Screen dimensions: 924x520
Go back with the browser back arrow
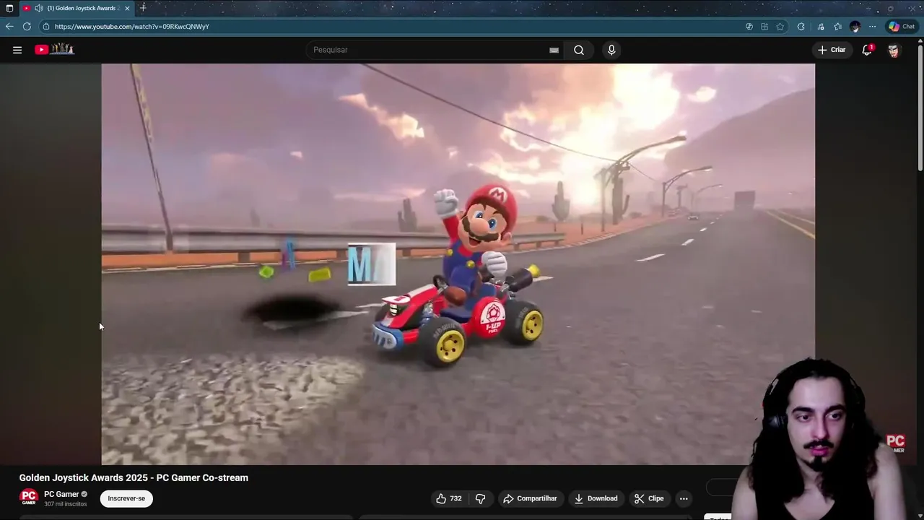pos(9,27)
